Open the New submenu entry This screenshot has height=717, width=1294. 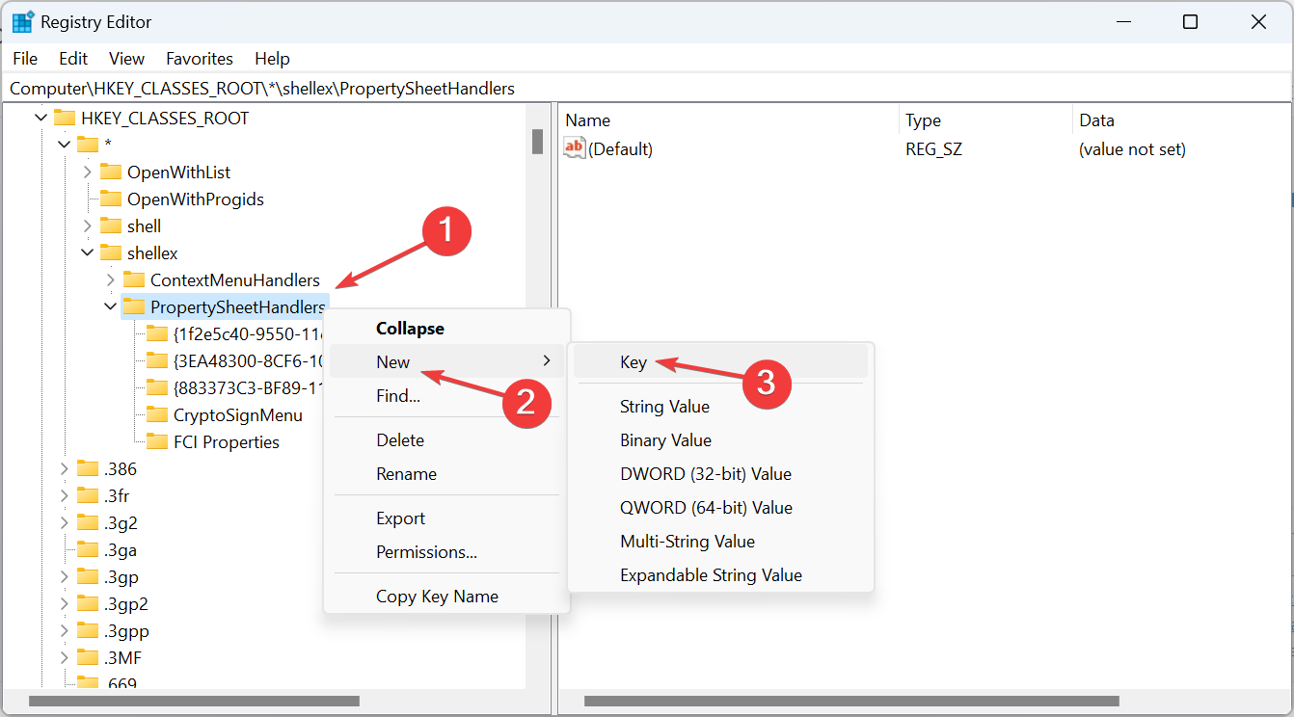point(447,361)
